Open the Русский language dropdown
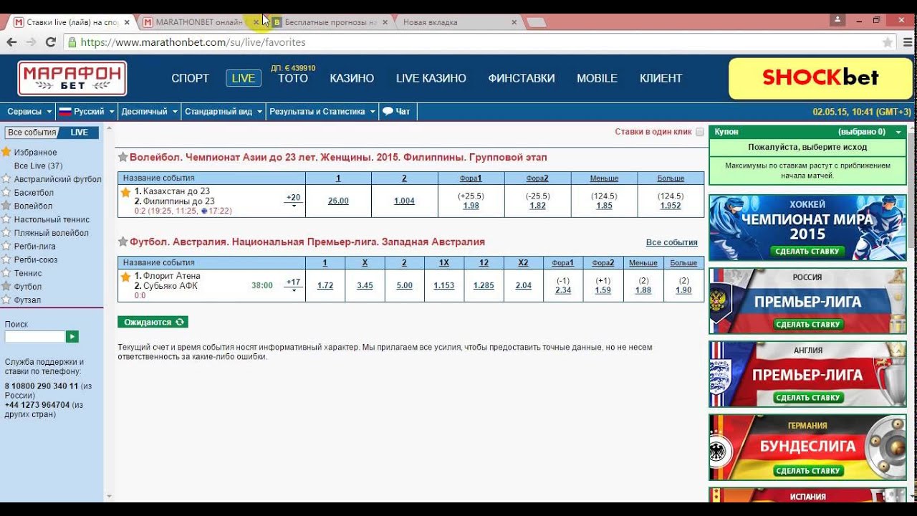 (86, 112)
